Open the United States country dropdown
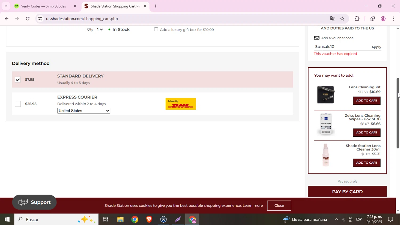Viewport: 400px width, 225px height. click(x=84, y=111)
